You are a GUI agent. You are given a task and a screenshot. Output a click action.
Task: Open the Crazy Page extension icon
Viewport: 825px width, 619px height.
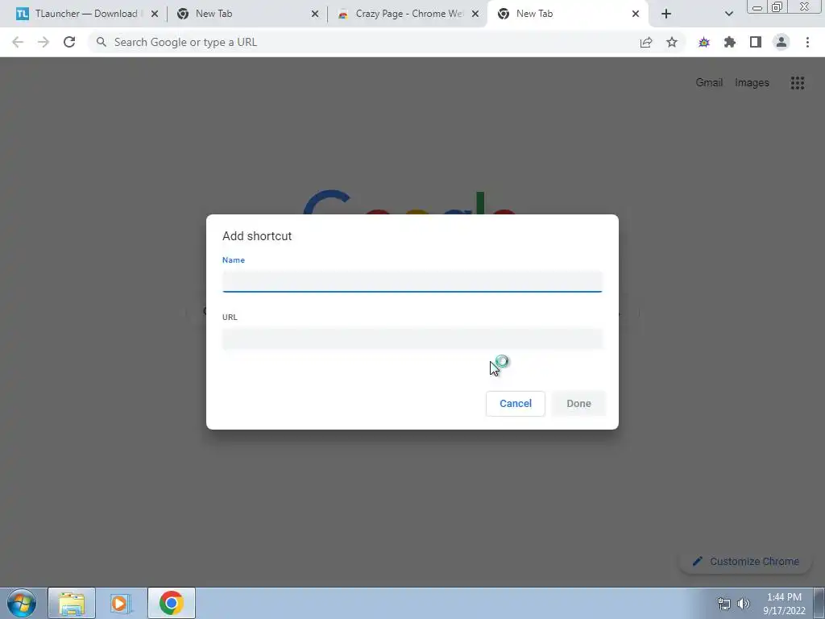tap(704, 42)
